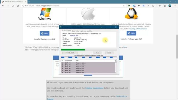The width and height of the screenshot is (178, 100).
Task: Switch to the Options on completion tab
Action: click(86, 31)
